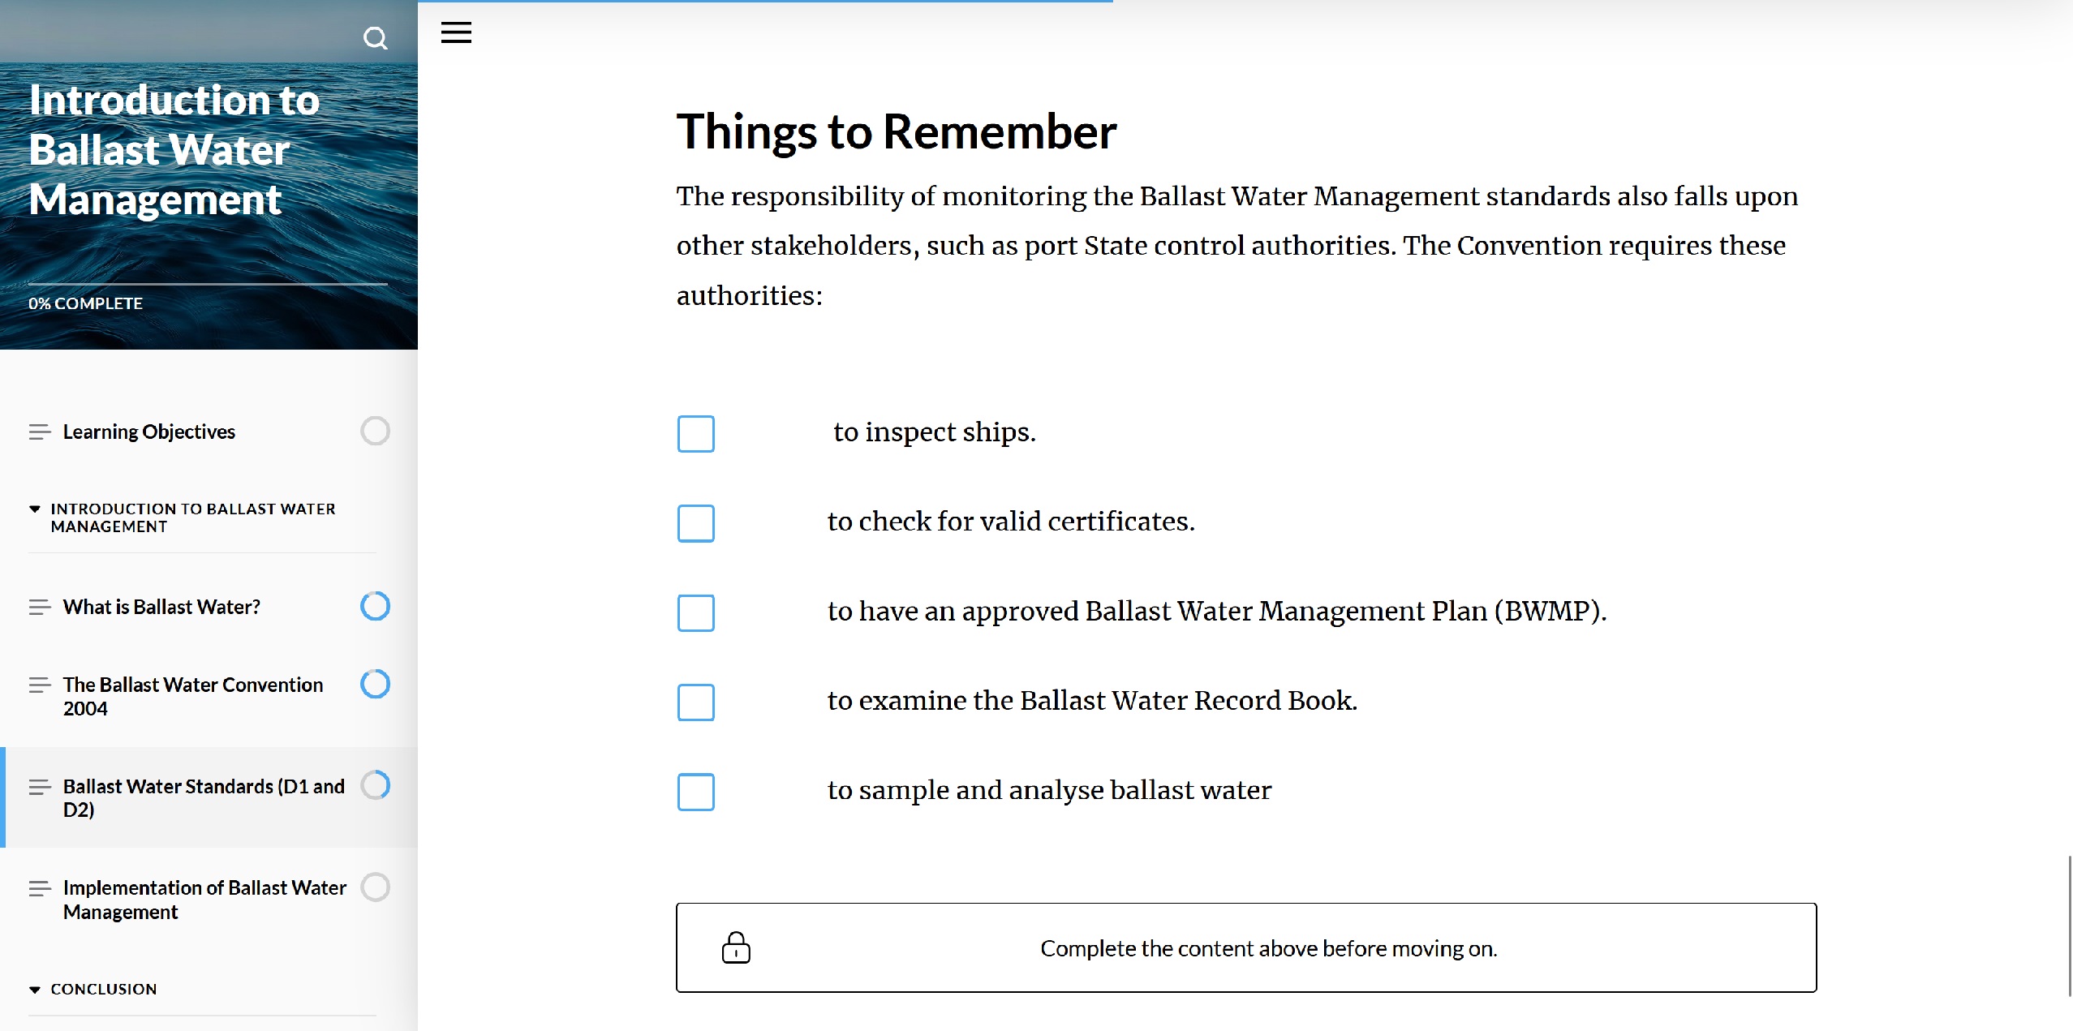
Task: Click the Learning Objectives progress circle
Action: 375,431
